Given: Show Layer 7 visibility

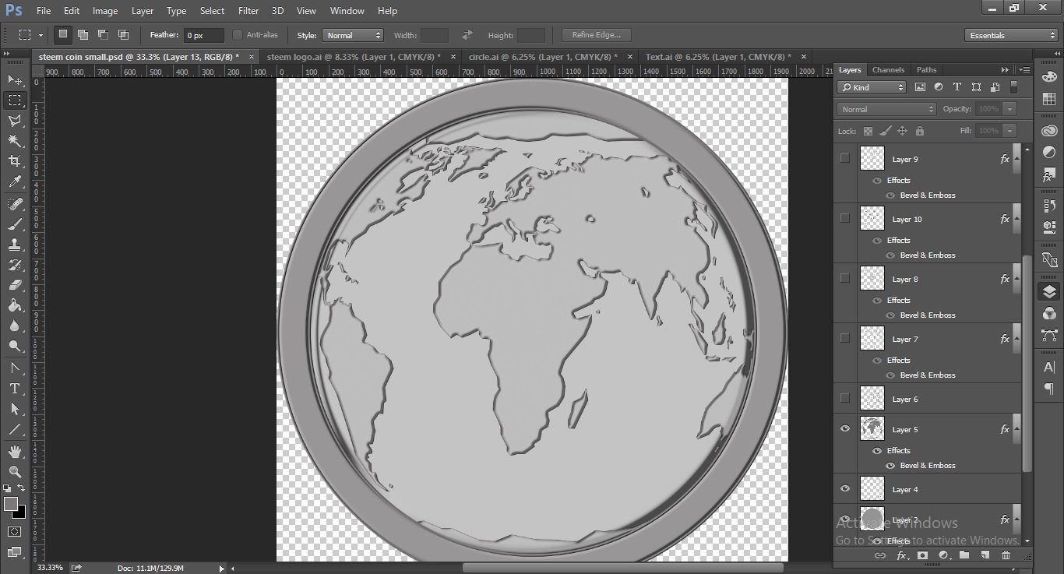Looking at the screenshot, I should pyautogui.click(x=845, y=338).
